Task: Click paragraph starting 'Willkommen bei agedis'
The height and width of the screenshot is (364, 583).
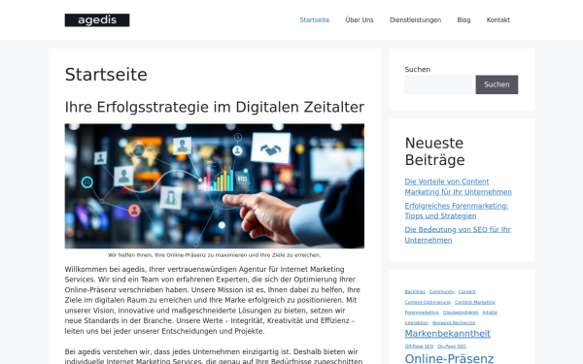Action: coord(213,300)
